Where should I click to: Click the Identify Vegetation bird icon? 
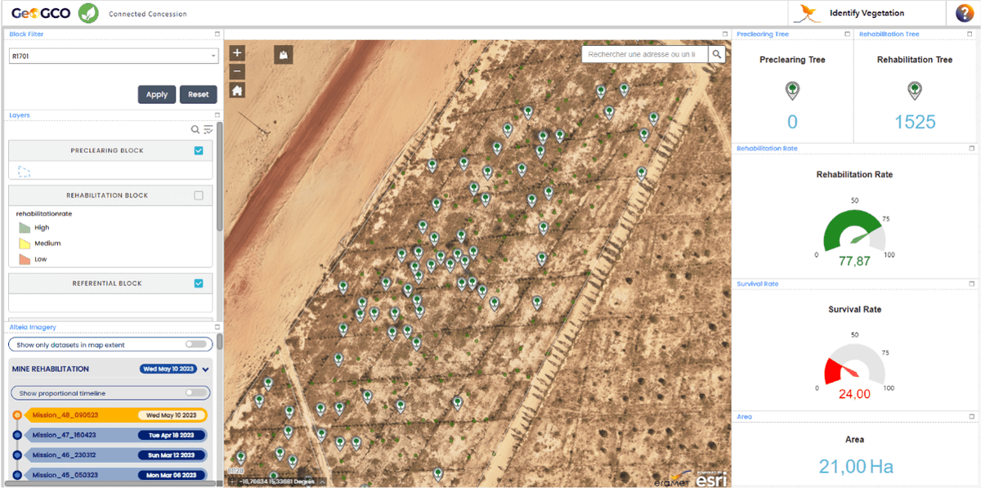point(809,13)
